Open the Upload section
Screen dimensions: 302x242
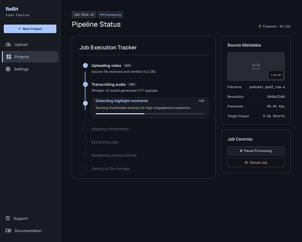click(x=30, y=45)
